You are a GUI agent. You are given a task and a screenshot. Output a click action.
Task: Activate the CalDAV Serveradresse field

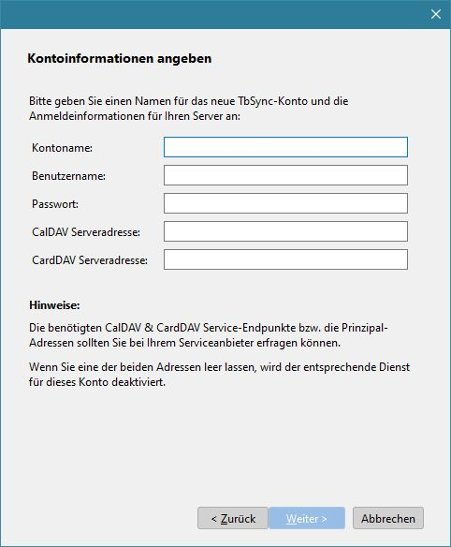[x=285, y=231]
